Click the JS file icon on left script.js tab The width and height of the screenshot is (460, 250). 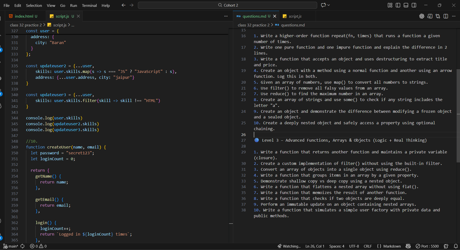point(51,16)
